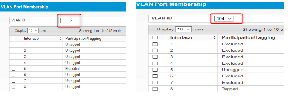Open the VLAN ID dropdown showing 1
The height and width of the screenshot is (101, 289).
[67, 21]
